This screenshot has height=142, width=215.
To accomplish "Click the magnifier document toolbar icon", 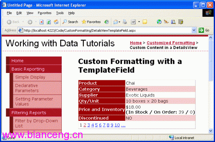I will coord(174,22).
